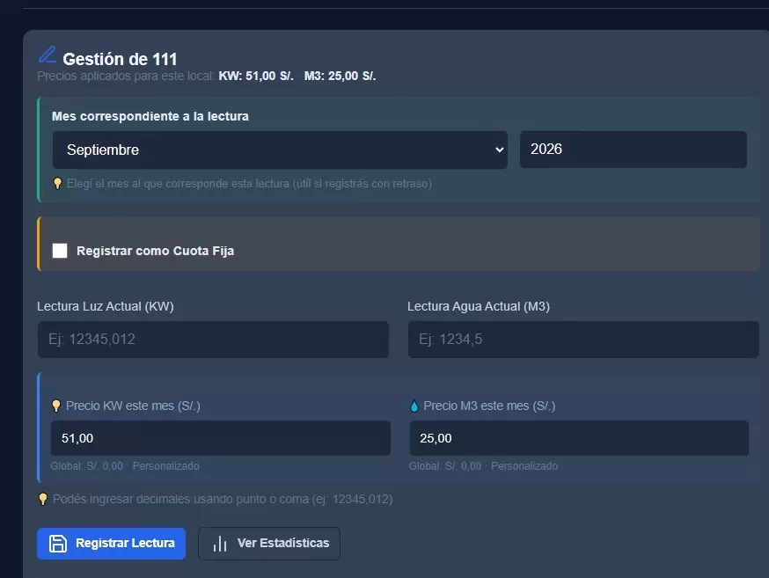
Task: Click the Podés ingresar decimales hint text
Action: click(223, 499)
